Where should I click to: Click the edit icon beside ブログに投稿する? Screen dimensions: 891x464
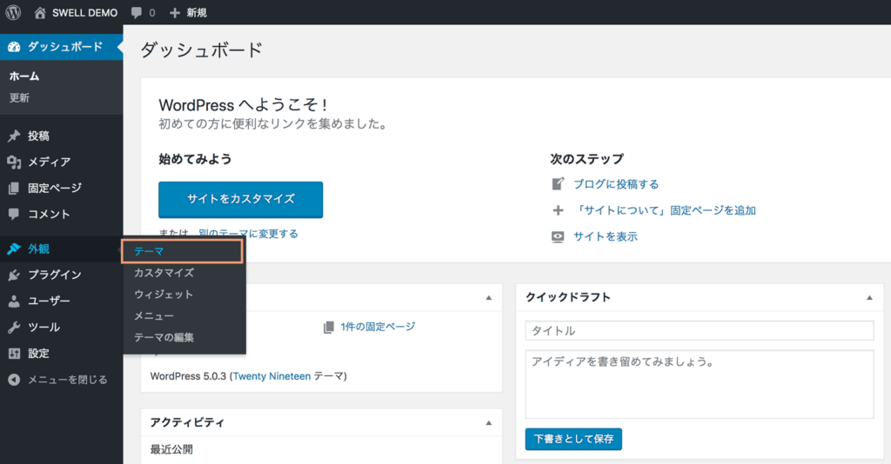[x=558, y=184]
